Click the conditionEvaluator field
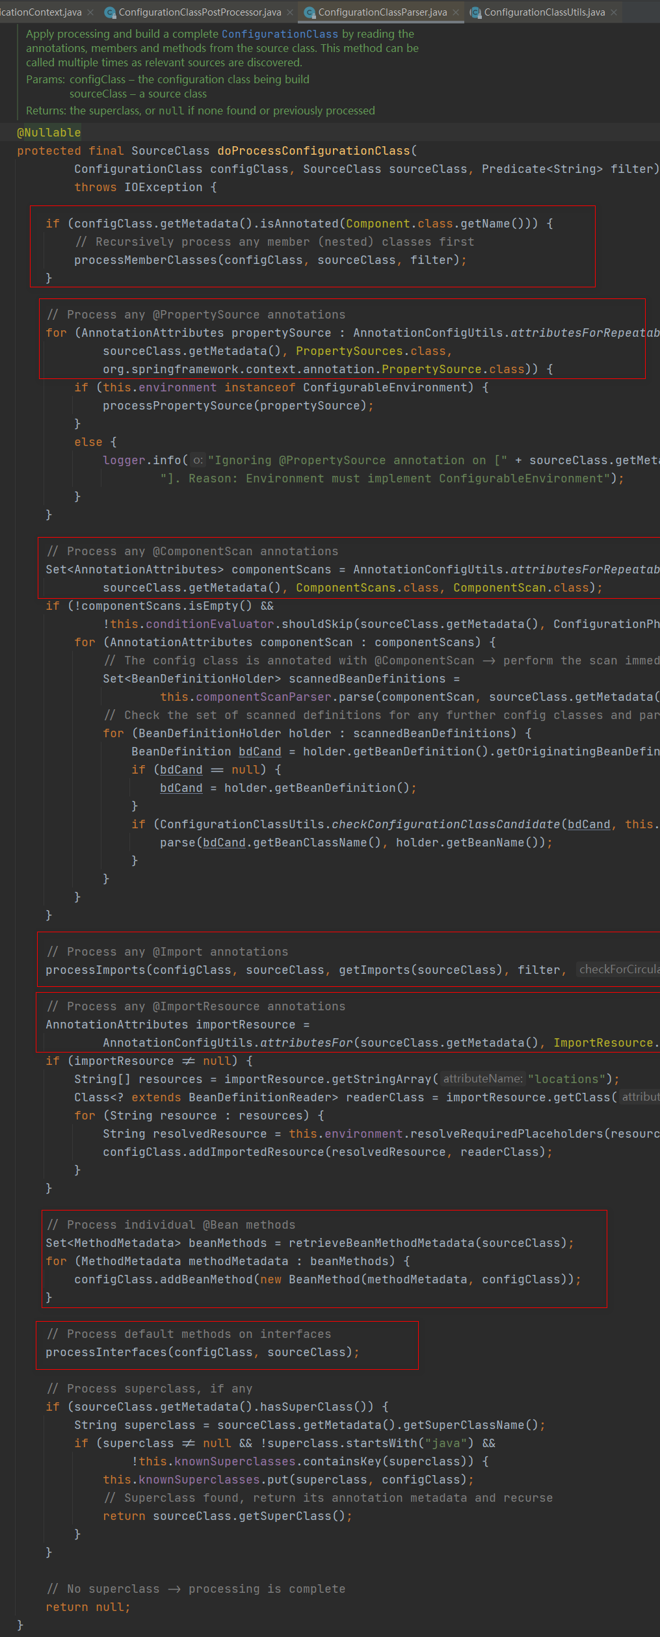This screenshot has width=660, height=1637. [x=209, y=624]
